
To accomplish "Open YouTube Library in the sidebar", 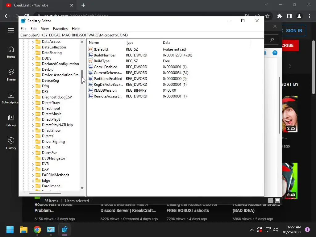I will coord(11,121).
